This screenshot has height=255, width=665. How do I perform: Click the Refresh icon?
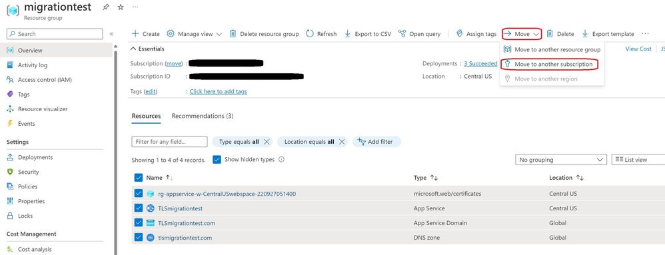coord(310,34)
